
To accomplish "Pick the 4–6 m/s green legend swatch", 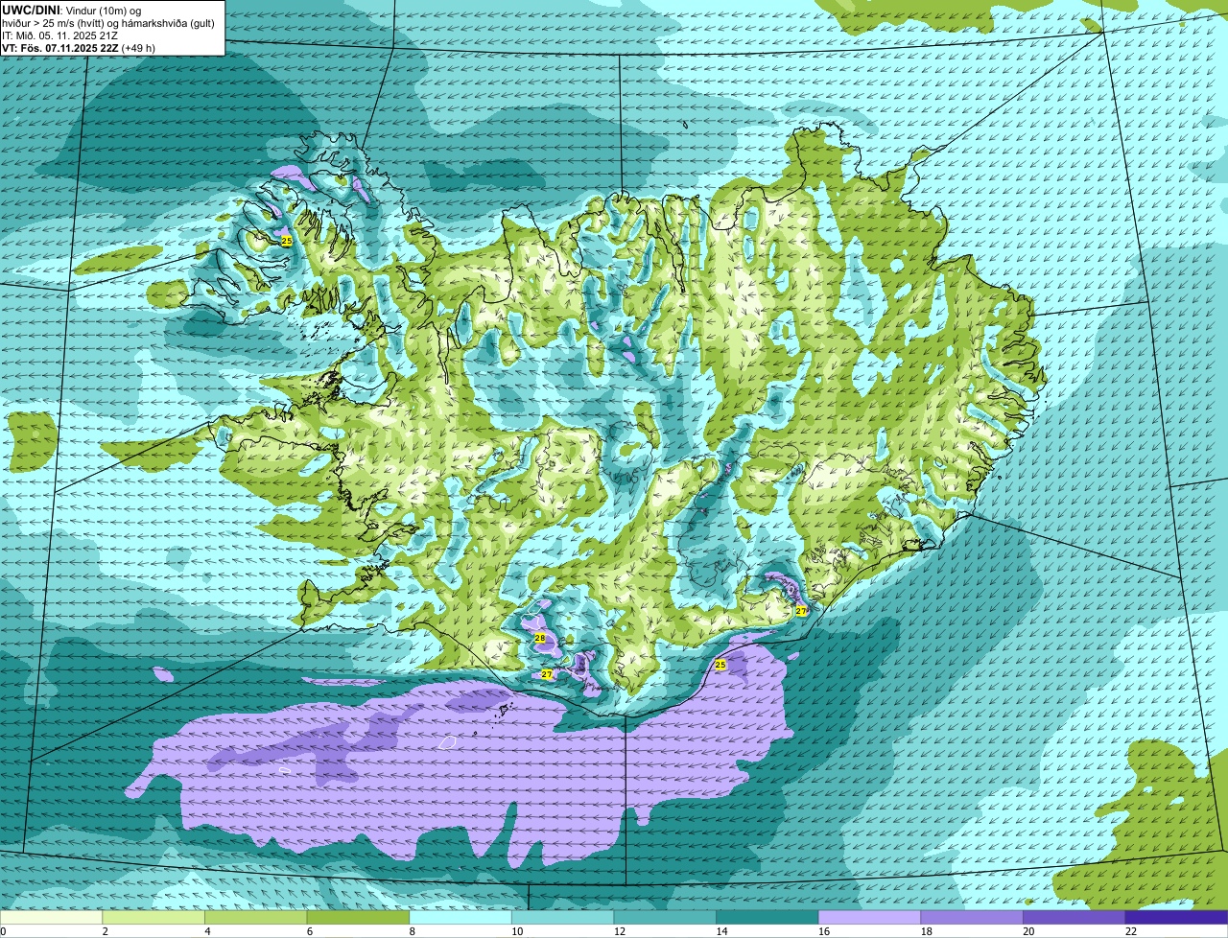I will (x=255, y=918).
